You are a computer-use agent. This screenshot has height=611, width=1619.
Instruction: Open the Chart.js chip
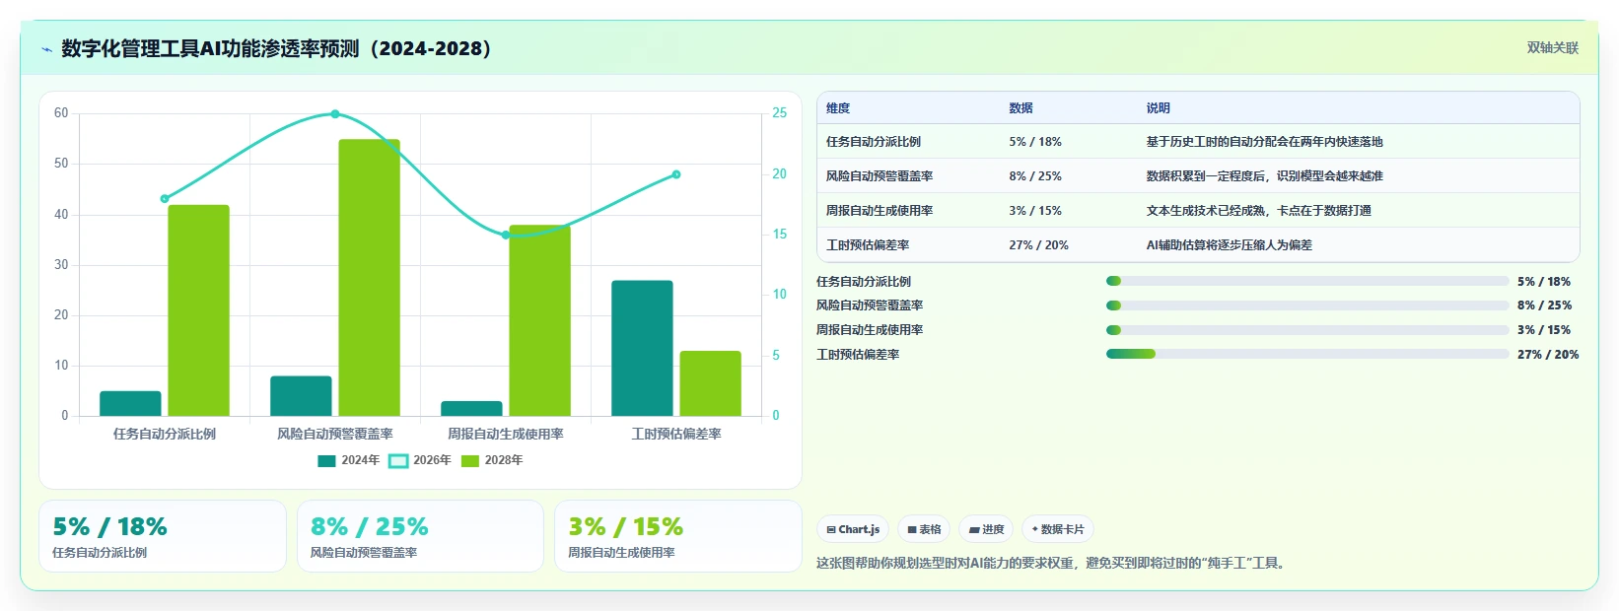click(853, 529)
